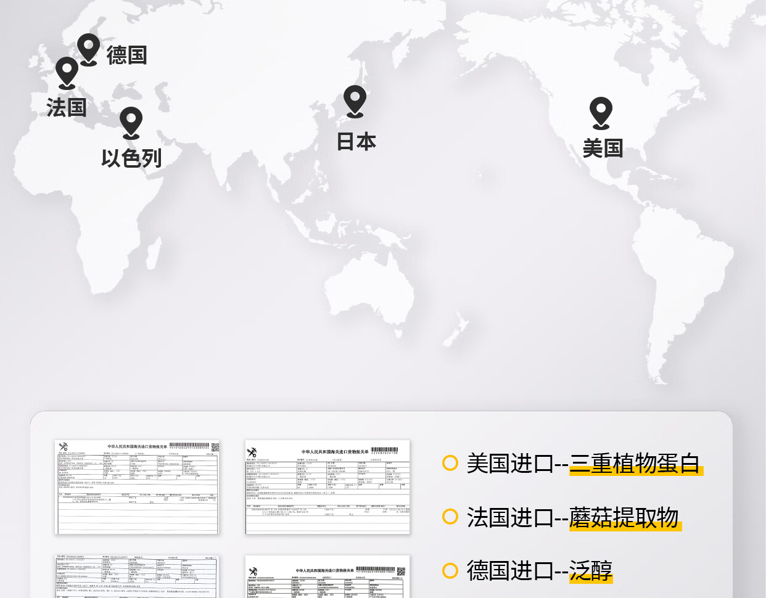The height and width of the screenshot is (598, 766).
Task: Open the bottom-left customs declaration thumbnail
Action: click(x=137, y=576)
